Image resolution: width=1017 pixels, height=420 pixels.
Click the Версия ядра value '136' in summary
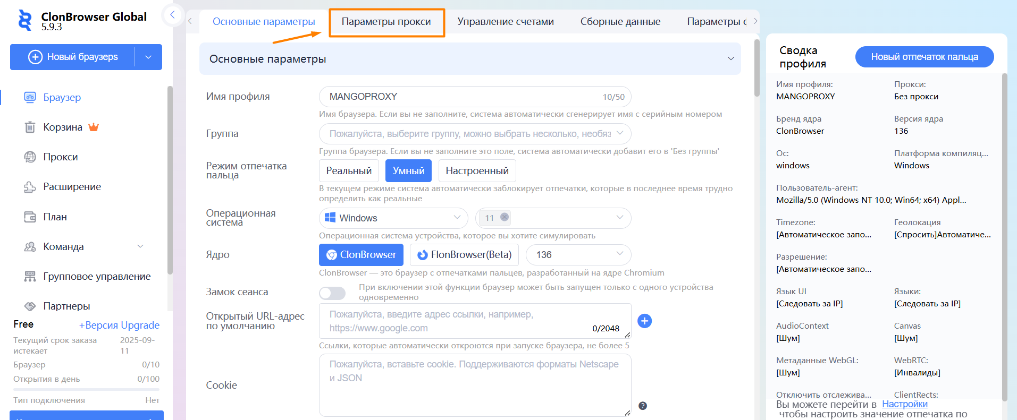901,131
